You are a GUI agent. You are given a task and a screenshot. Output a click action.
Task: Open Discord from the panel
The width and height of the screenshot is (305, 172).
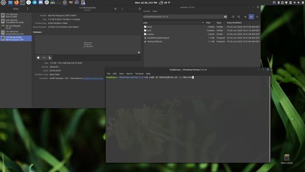click(41, 2)
